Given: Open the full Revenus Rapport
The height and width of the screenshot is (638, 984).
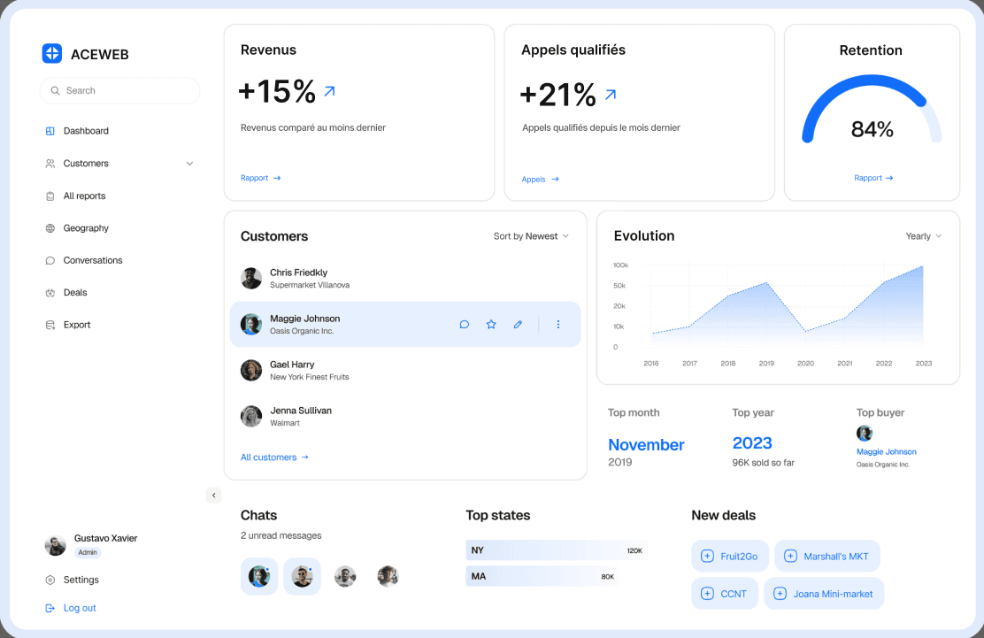Looking at the screenshot, I should click(260, 178).
